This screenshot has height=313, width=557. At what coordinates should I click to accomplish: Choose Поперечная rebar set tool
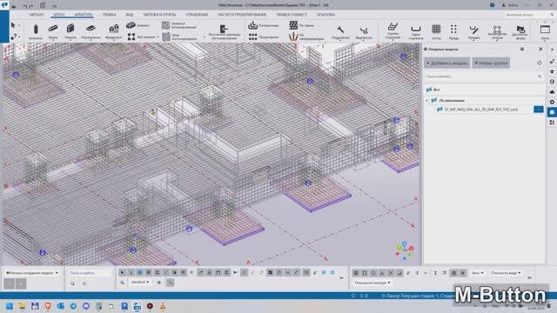(x=263, y=25)
